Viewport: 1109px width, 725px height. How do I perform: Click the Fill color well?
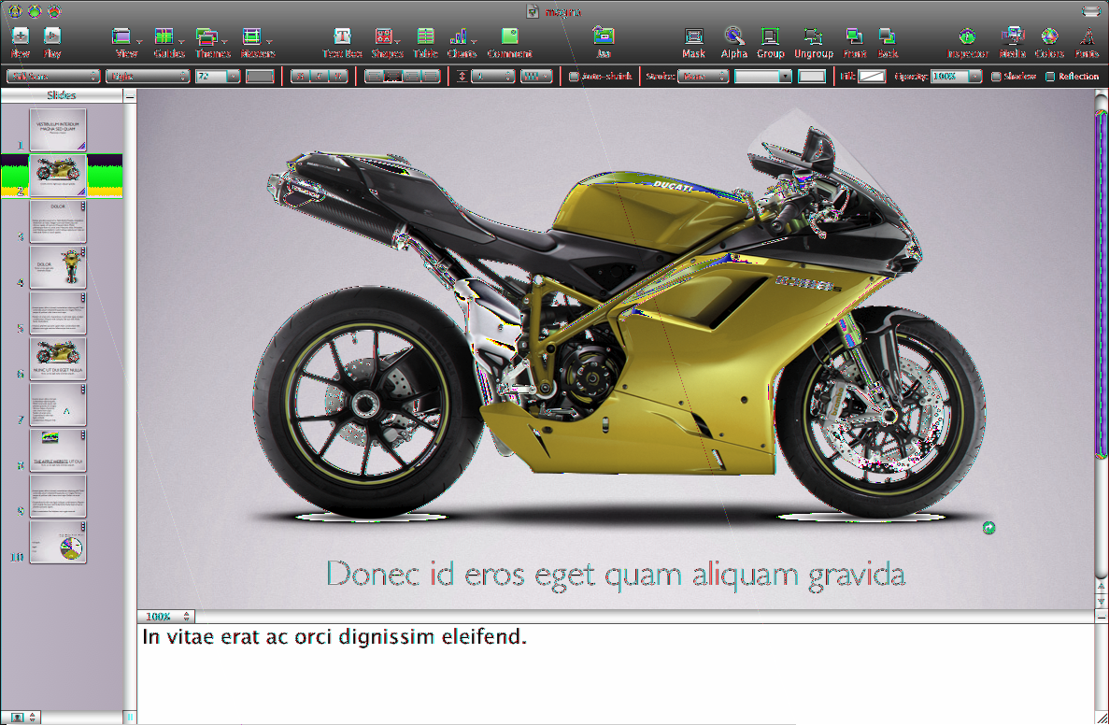point(872,77)
